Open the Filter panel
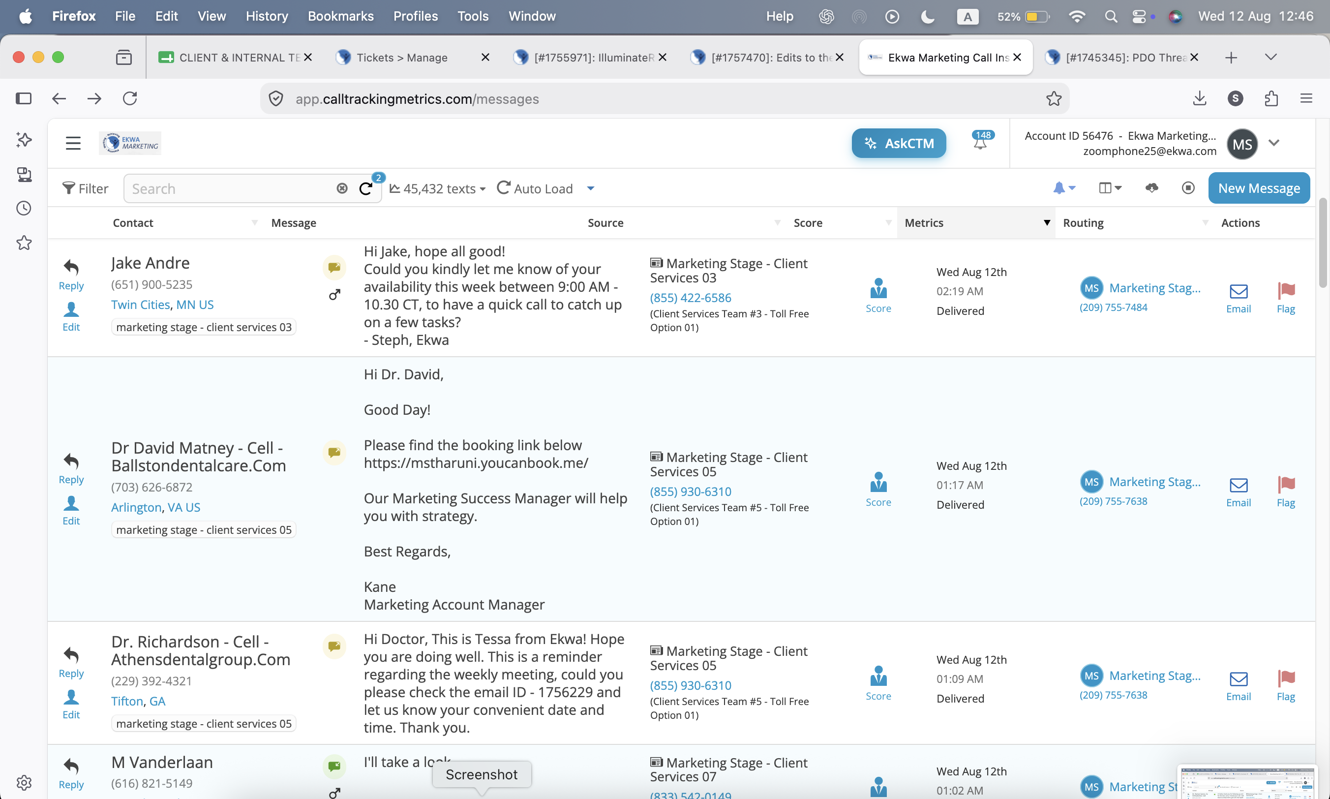The height and width of the screenshot is (799, 1330). coord(85,188)
